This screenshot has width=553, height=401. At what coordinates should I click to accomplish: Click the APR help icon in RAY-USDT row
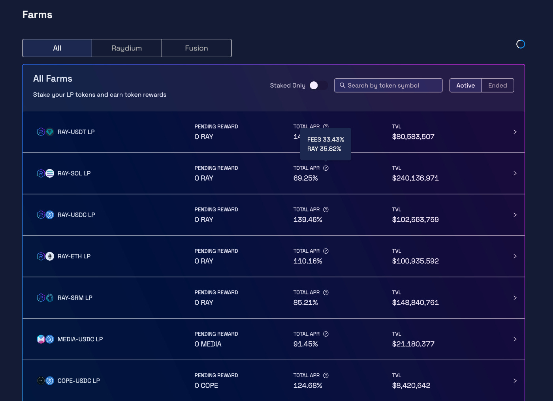326,126
